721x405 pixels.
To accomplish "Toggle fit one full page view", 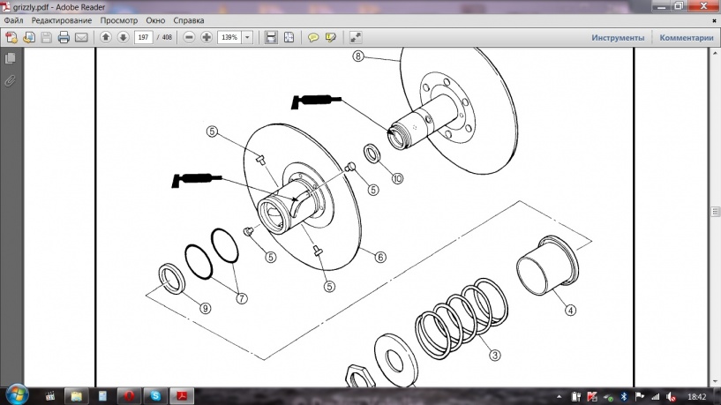I will tap(289, 38).
